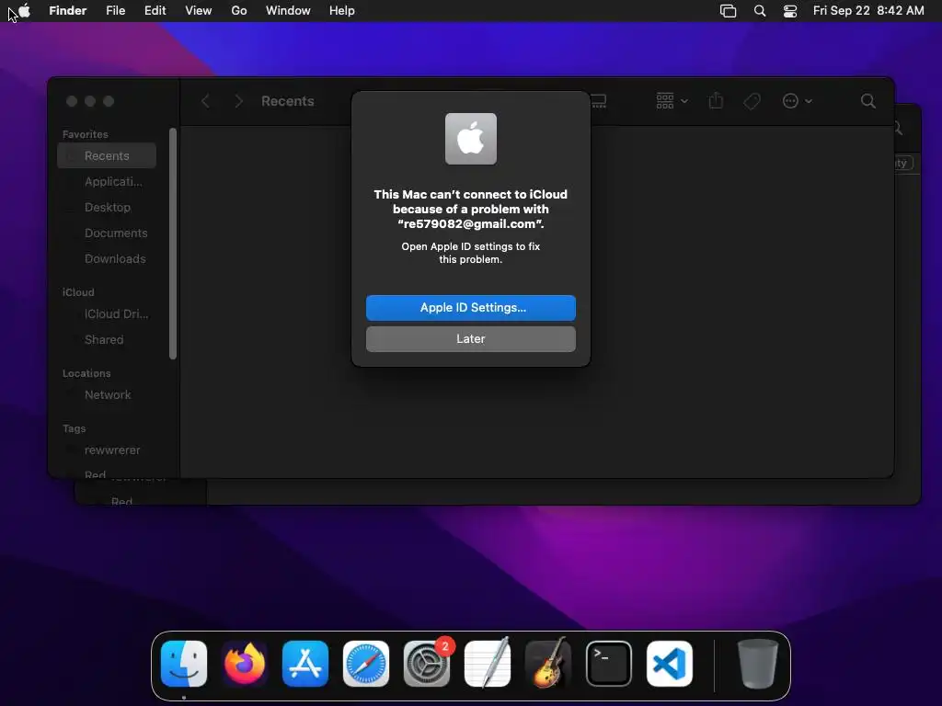The width and height of the screenshot is (942, 706).
Task: Open the Help menu
Action: pos(342,10)
